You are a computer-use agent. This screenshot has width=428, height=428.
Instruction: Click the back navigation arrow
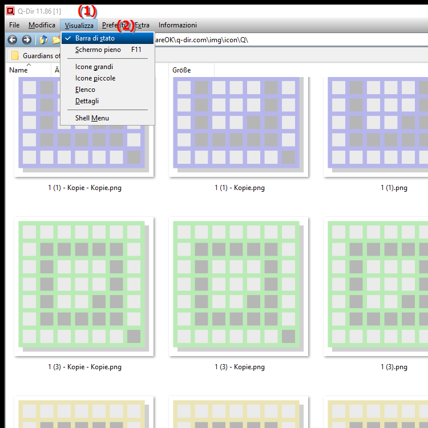12,39
